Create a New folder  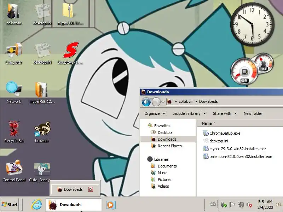[x=253, y=113]
